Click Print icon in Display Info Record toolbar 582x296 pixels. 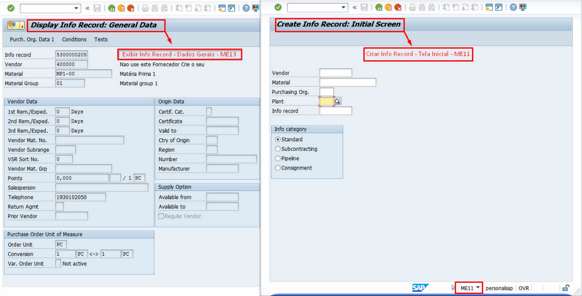tap(145, 8)
